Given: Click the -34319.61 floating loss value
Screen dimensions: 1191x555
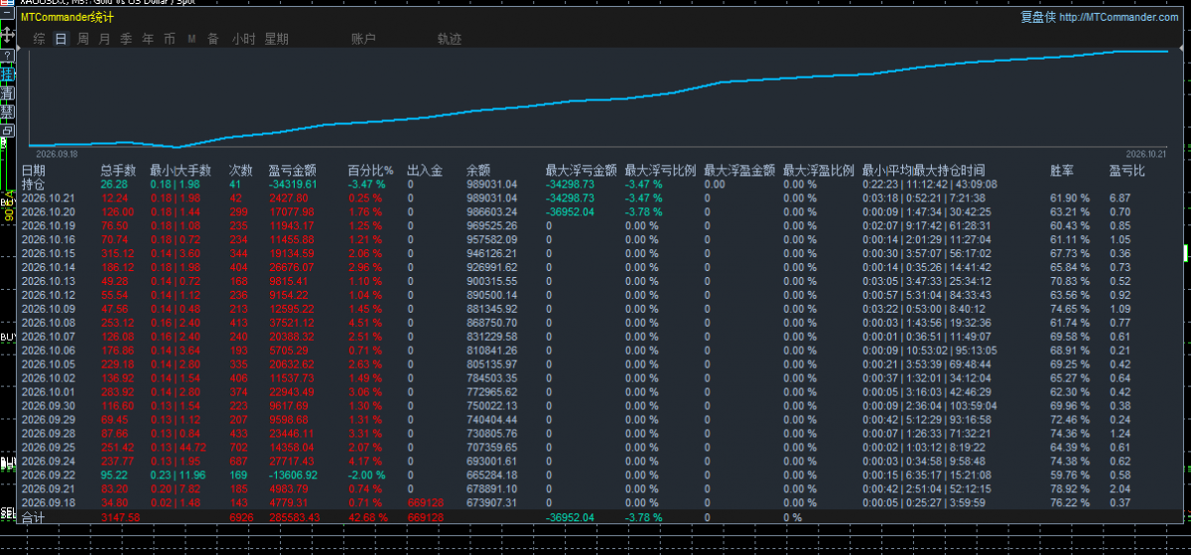Looking at the screenshot, I should tap(292, 184).
